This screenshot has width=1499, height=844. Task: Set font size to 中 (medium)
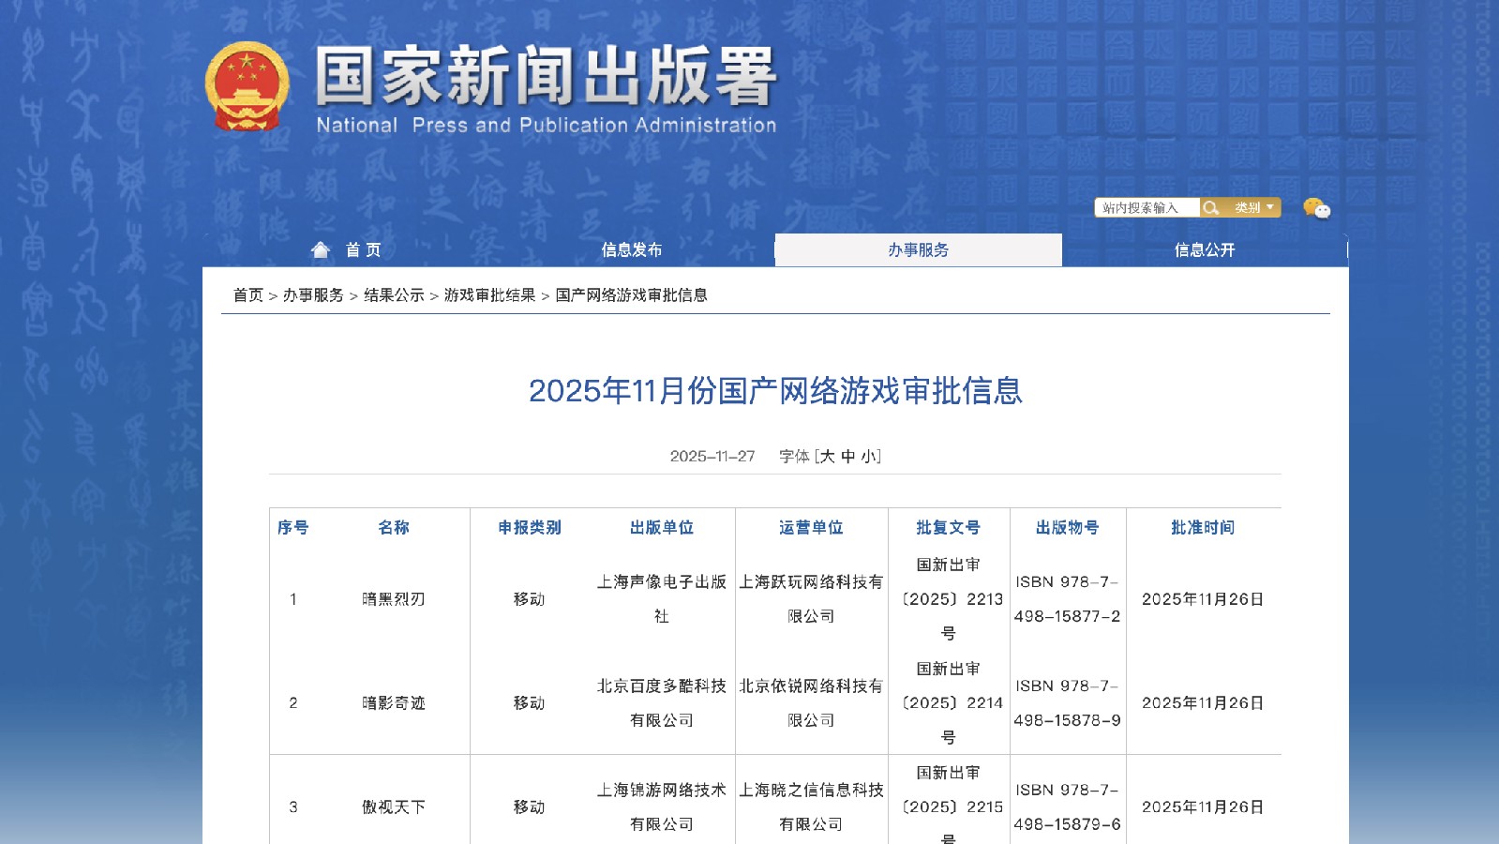pyautogui.click(x=847, y=456)
